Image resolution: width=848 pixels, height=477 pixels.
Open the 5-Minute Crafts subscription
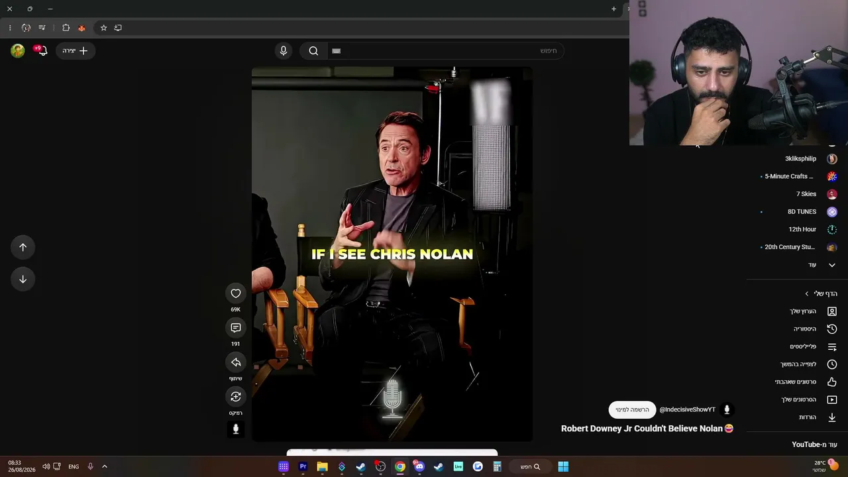[x=795, y=176]
